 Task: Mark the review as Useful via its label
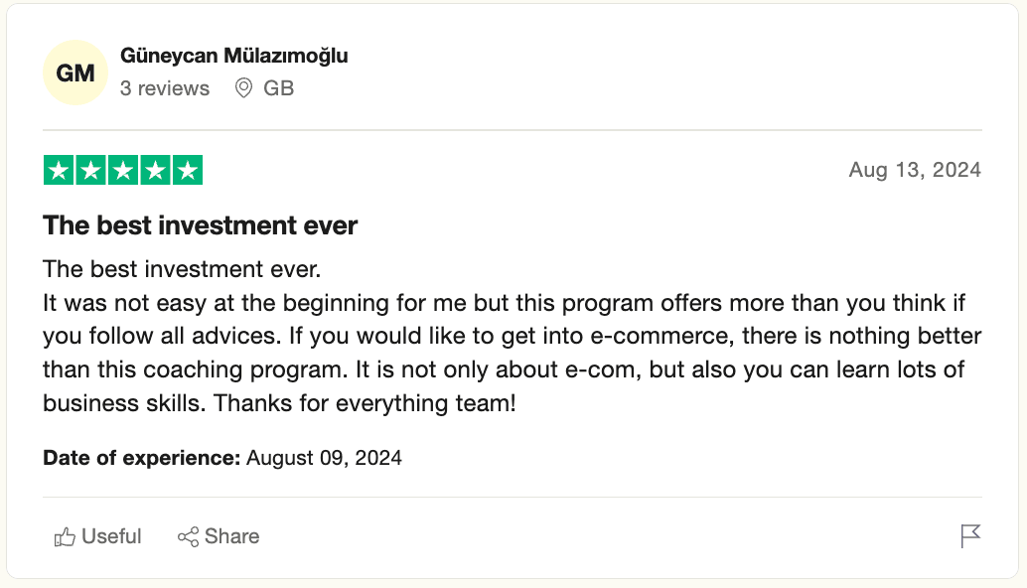tap(111, 536)
